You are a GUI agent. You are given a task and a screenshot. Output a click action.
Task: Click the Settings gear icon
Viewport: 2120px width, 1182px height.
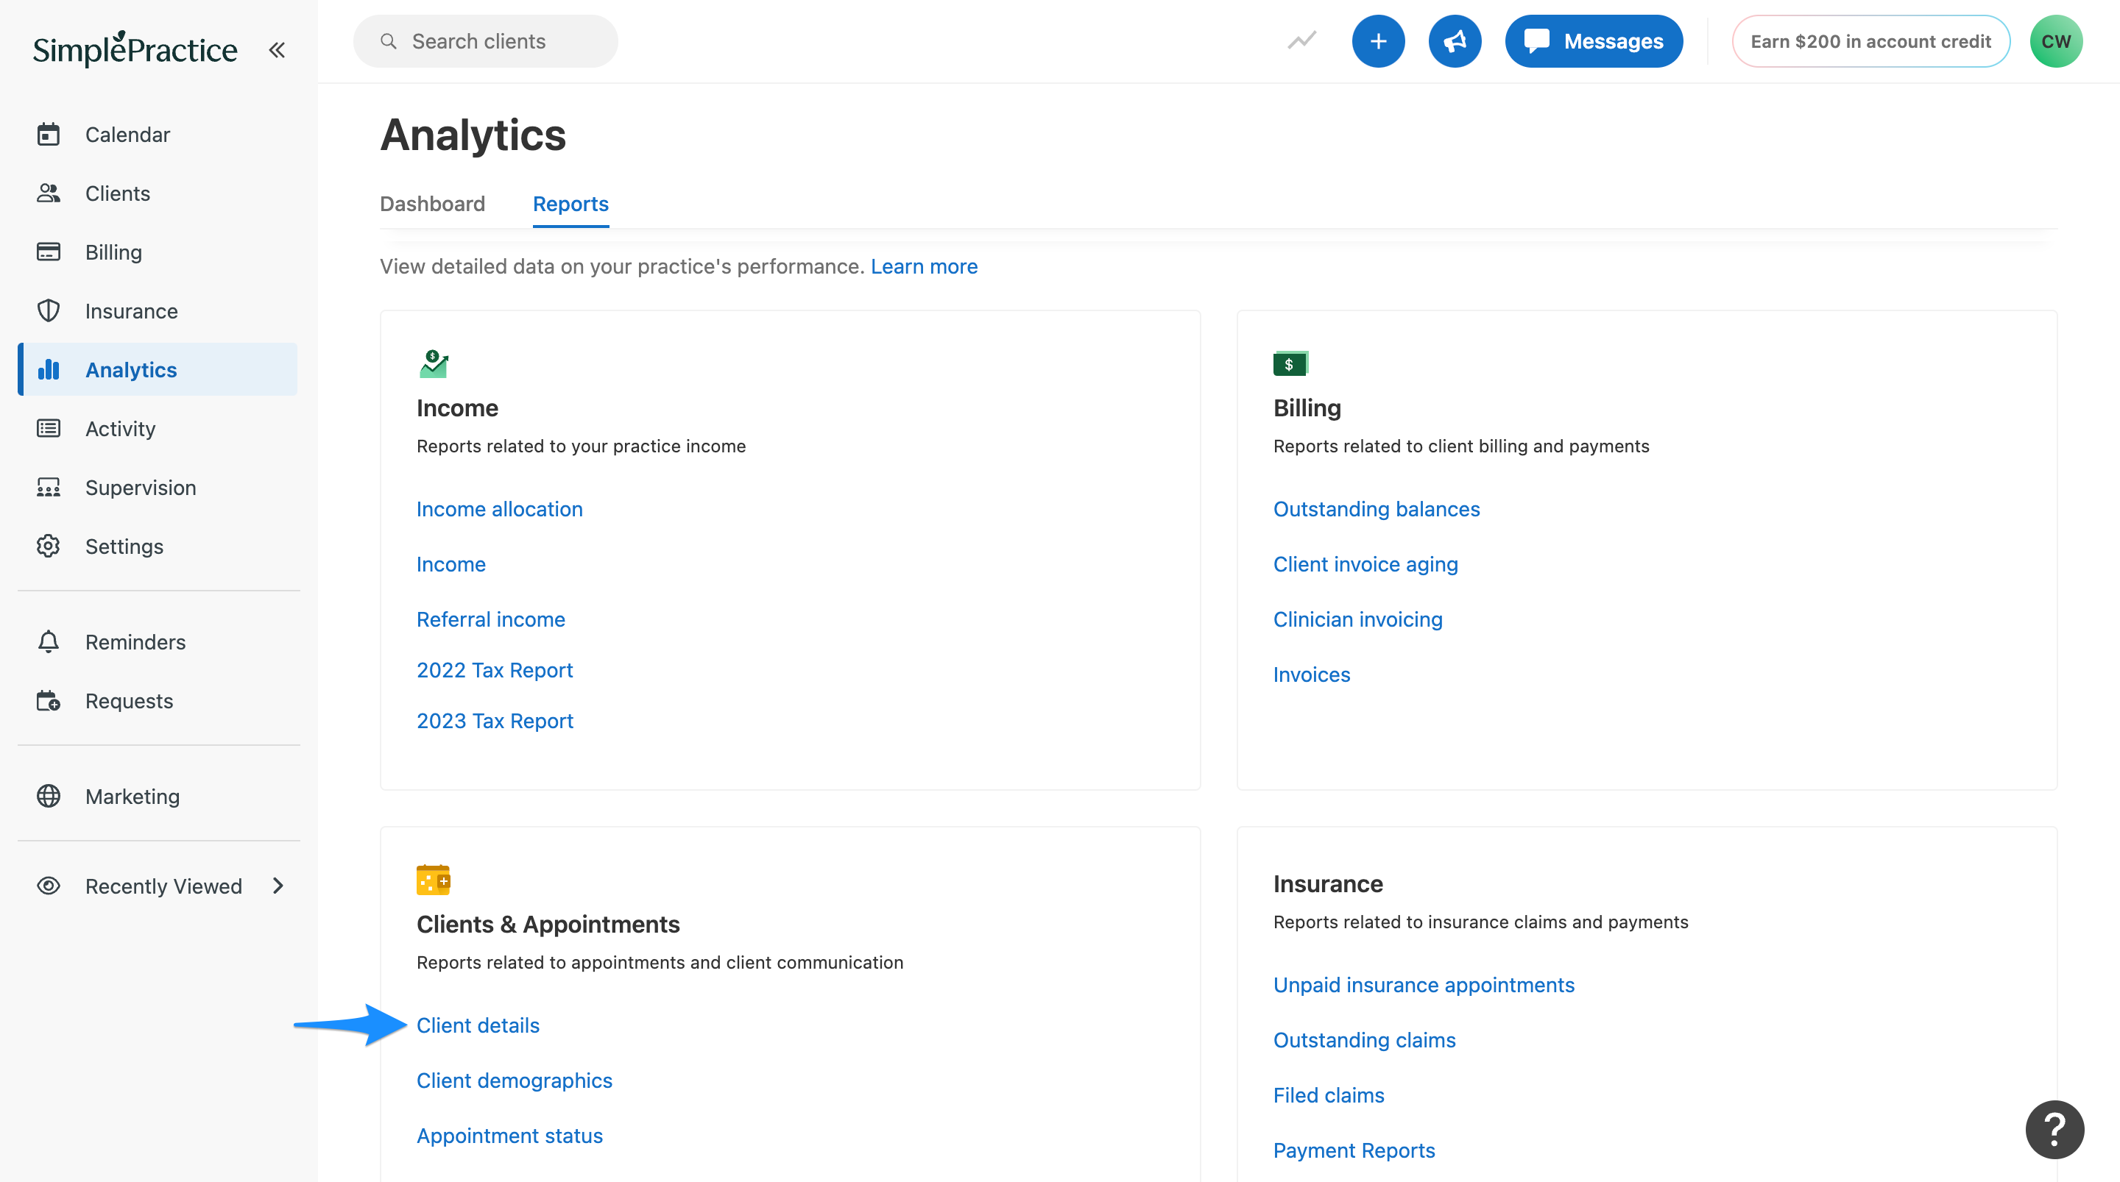tap(49, 547)
